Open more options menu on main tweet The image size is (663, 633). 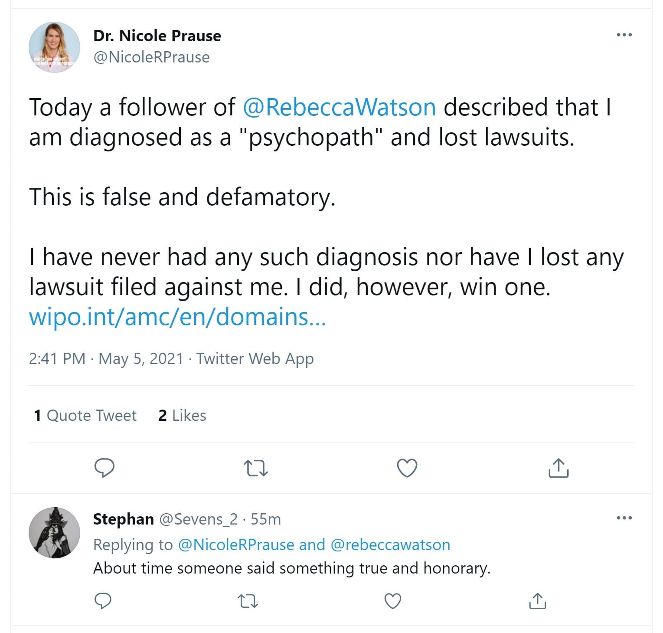click(624, 35)
